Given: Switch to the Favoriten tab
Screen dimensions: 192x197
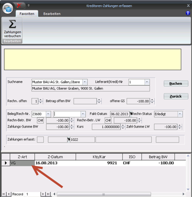Looking at the screenshot, I should 27,14.
